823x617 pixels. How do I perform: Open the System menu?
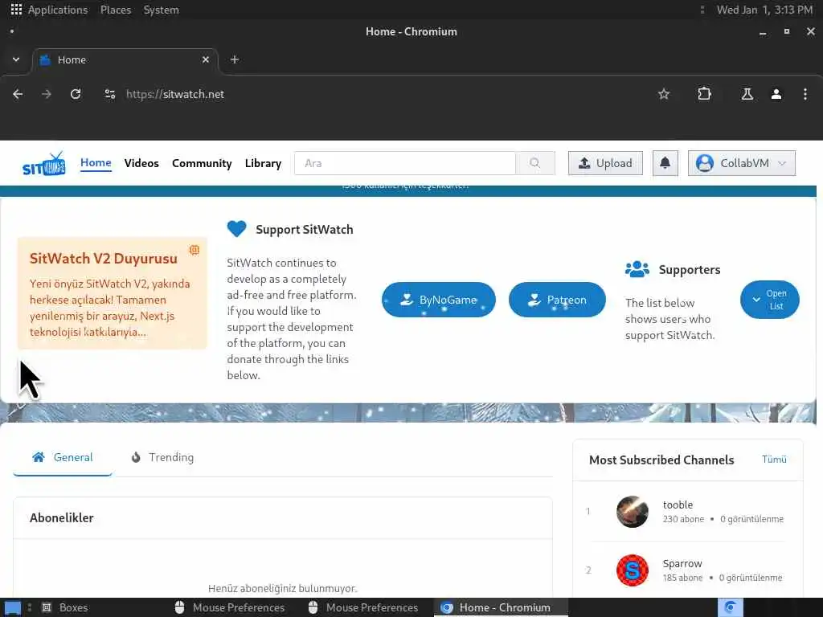[161, 10]
